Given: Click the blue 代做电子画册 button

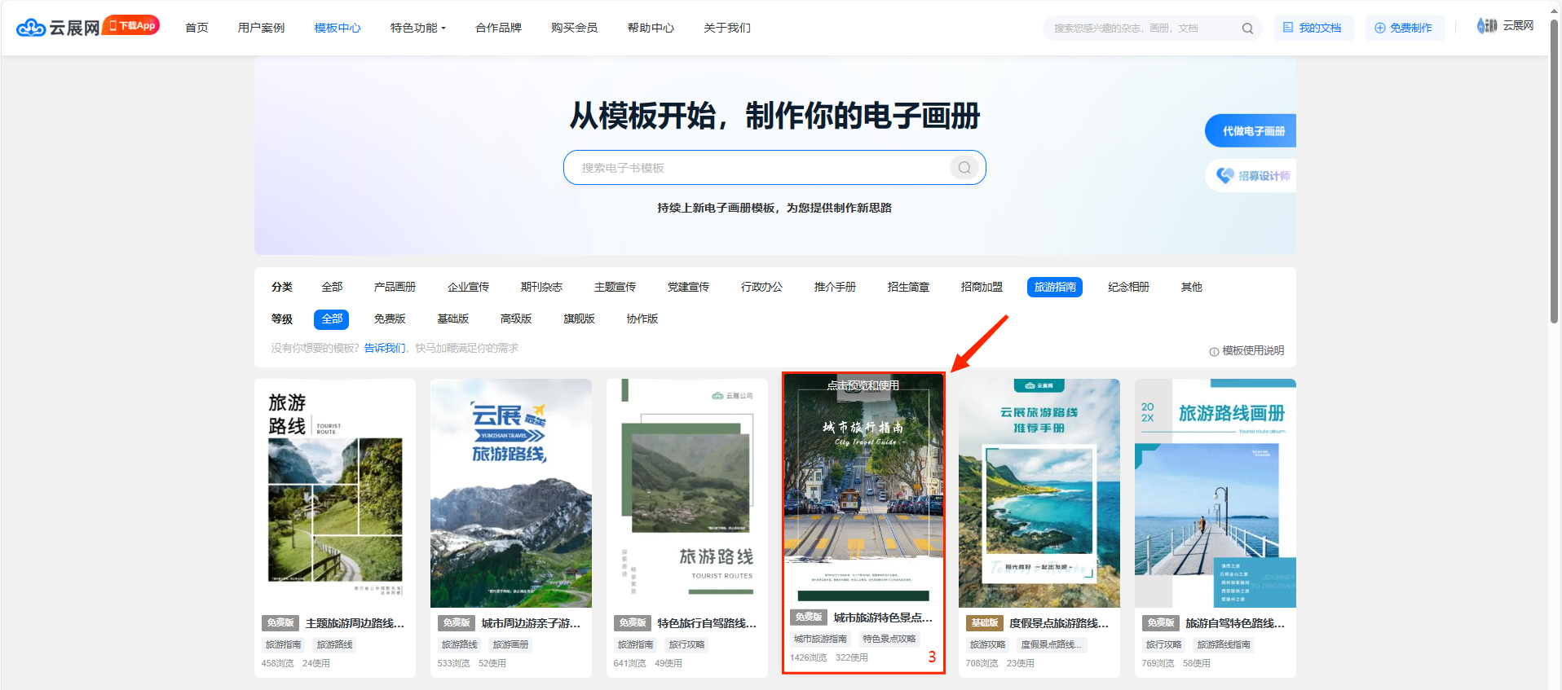Looking at the screenshot, I should pyautogui.click(x=1251, y=131).
